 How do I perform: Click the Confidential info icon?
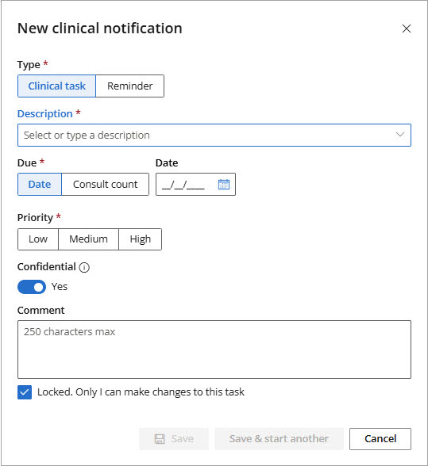[x=84, y=268]
